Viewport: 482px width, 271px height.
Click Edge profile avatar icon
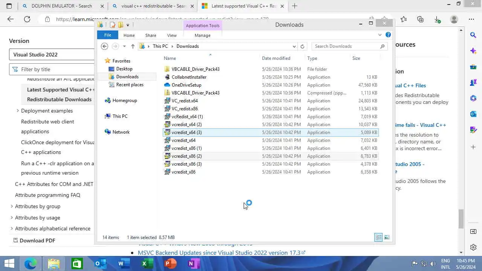pyautogui.click(x=454, y=19)
